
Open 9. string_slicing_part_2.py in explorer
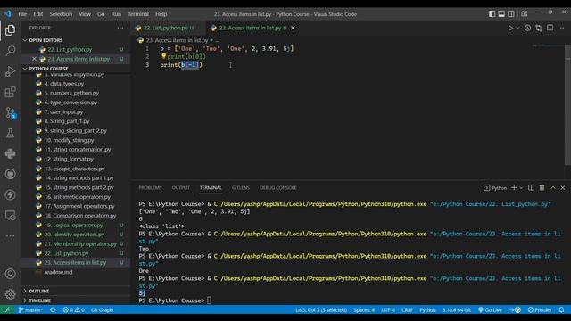(x=75, y=131)
